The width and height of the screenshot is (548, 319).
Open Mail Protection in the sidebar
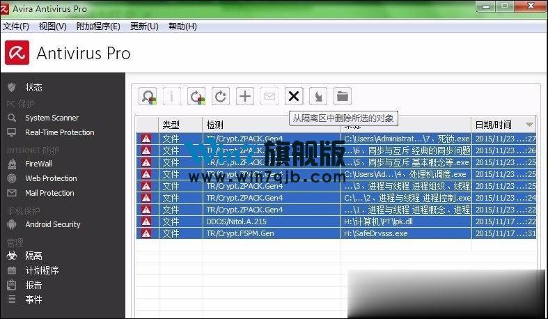pyautogui.click(x=49, y=193)
